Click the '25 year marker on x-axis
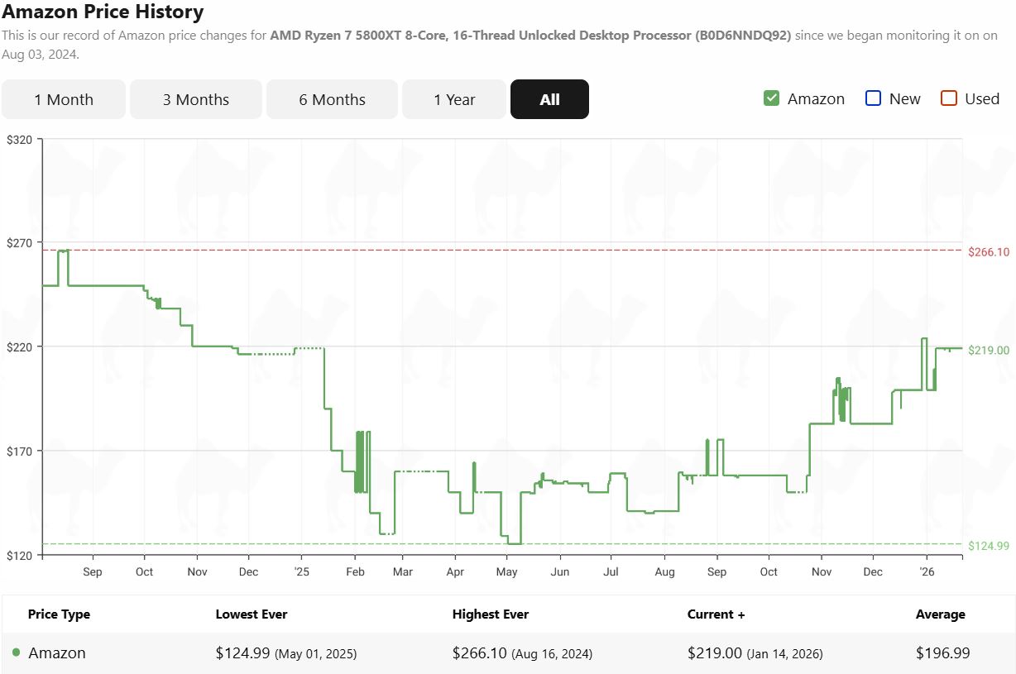Image resolution: width=1016 pixels, height=674 pixels. tap(301, 571)
